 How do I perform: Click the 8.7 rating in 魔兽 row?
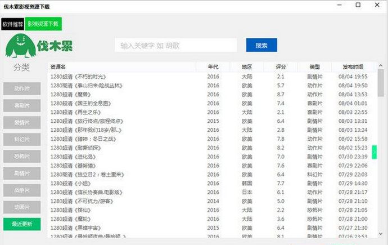(281, 95)
